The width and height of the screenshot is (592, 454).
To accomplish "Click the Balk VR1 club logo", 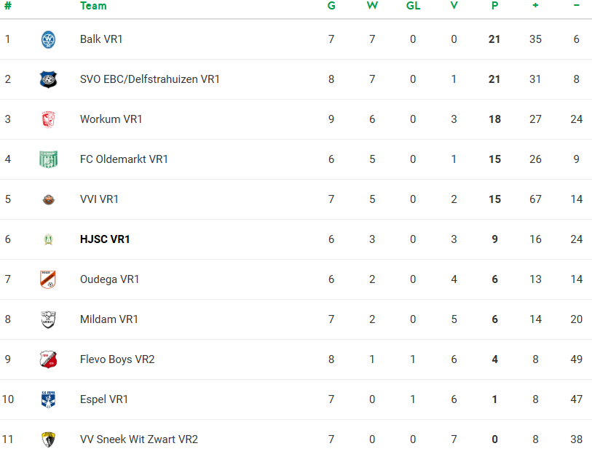I will coord(48,39).
